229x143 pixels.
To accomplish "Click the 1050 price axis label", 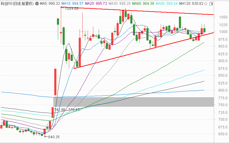I will point(223,17).
